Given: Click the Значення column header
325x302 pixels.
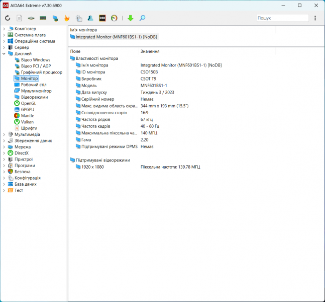Looking at the screenshot, I should [x=207, y=51].
